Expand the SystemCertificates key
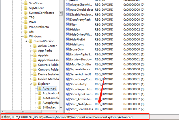 (22, 13)
